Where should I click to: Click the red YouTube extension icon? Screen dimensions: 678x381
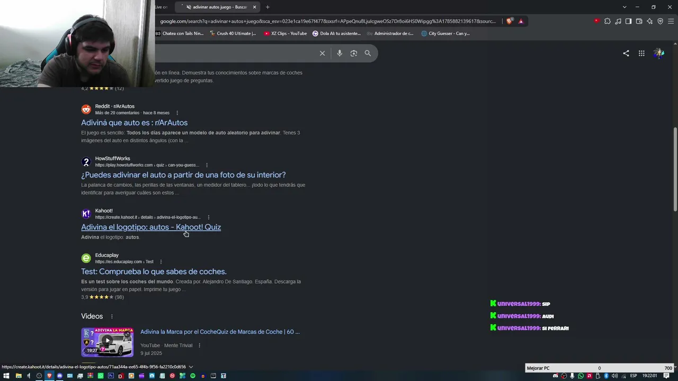pos(597,21)
